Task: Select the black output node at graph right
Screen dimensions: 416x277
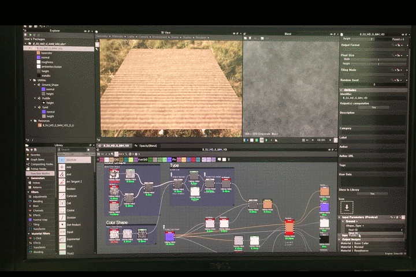Action: point(324,239)
